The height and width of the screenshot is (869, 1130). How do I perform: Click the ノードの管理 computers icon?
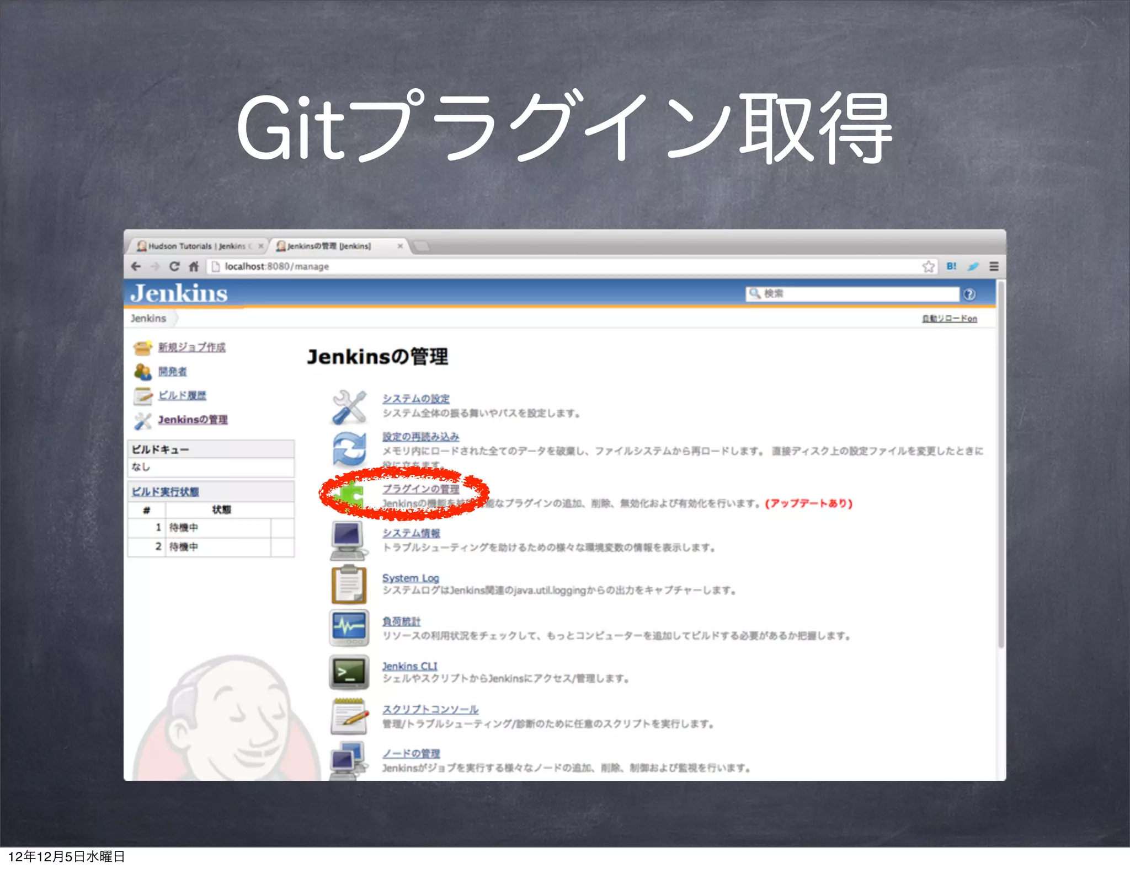click(x=349, y=761)
